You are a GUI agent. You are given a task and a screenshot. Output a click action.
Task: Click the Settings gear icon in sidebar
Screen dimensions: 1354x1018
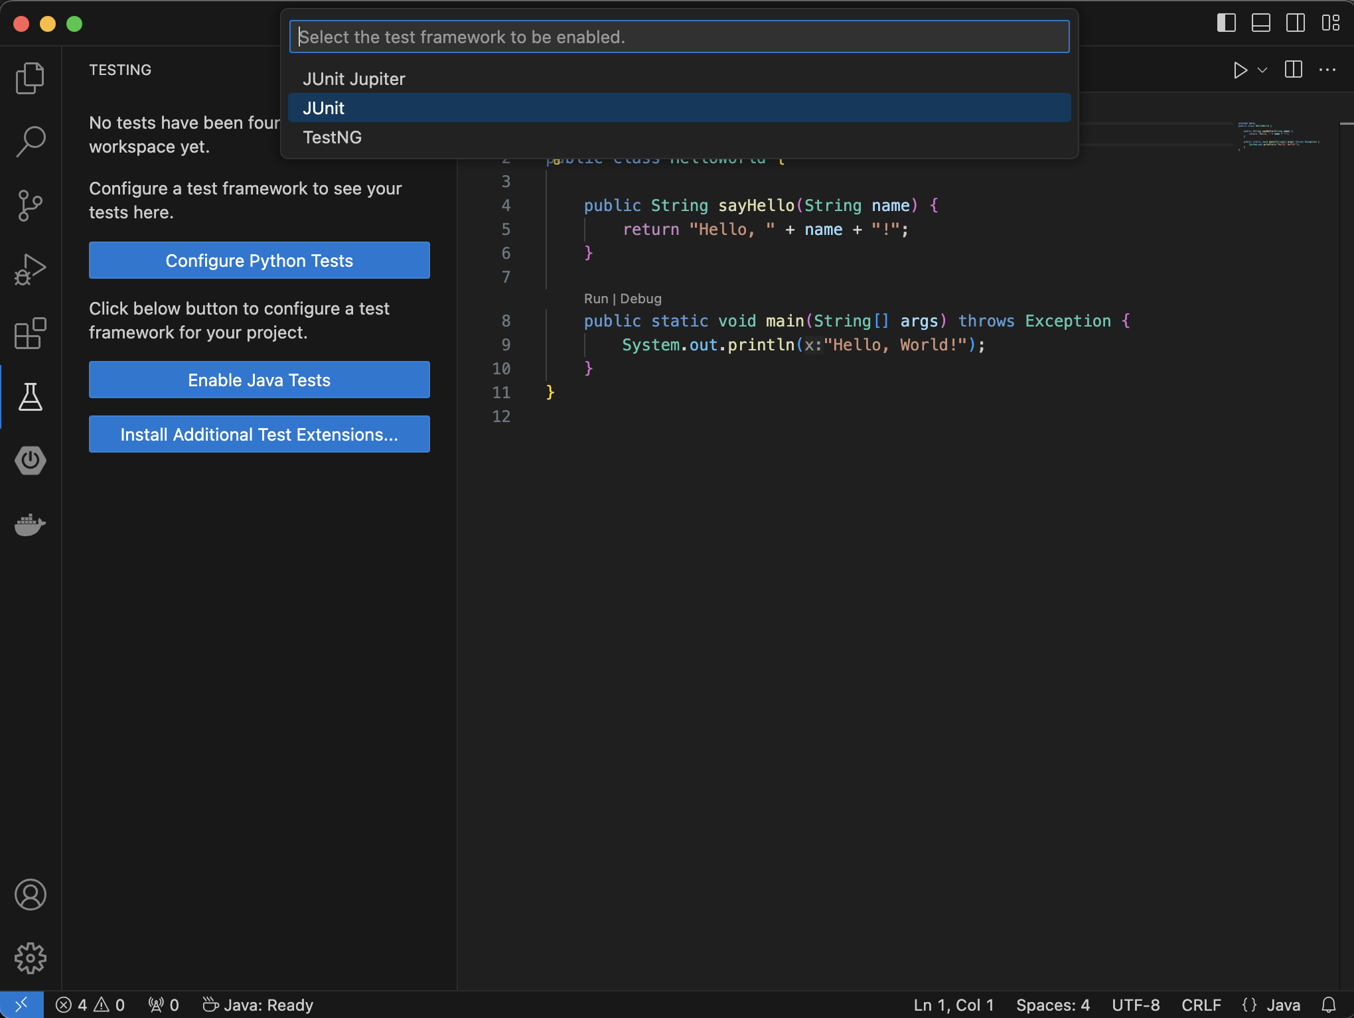pos(30,958)
